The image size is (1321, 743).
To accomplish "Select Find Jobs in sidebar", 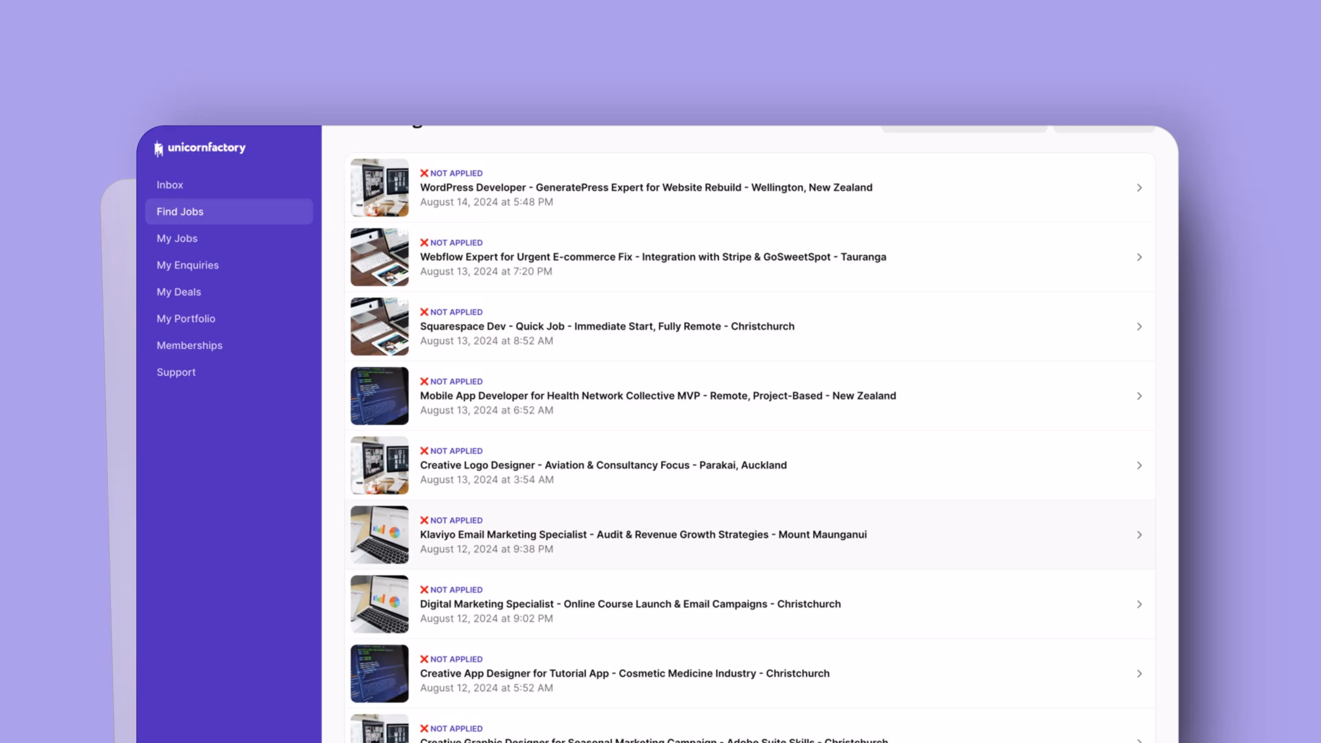I will point(180,211).
